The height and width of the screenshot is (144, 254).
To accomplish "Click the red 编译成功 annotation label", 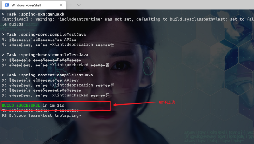I will 167,102.
